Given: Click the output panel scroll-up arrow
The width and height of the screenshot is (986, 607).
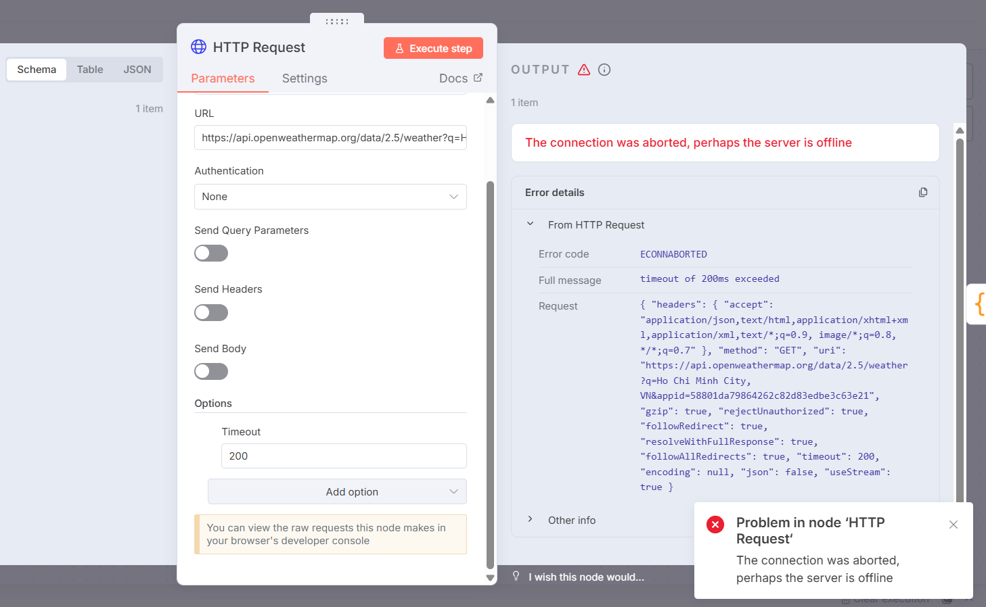Looking at the screenshot, I should (960, 130).
